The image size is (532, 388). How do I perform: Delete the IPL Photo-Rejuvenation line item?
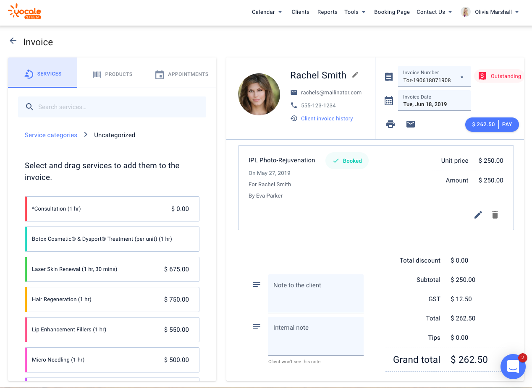[495, 215]
